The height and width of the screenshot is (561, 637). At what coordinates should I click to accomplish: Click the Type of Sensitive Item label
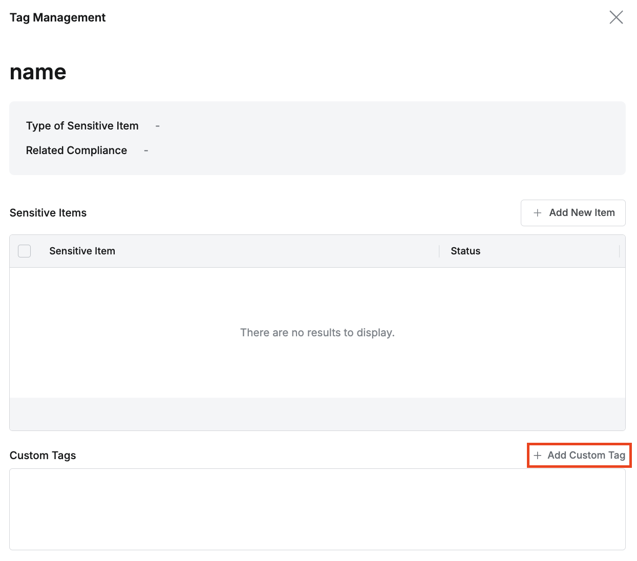tap(82, 126)
